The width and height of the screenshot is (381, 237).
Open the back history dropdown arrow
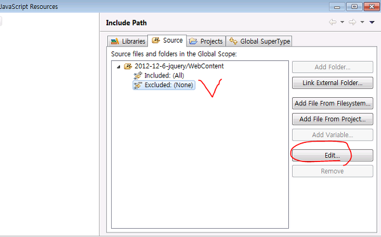point(342,22)
